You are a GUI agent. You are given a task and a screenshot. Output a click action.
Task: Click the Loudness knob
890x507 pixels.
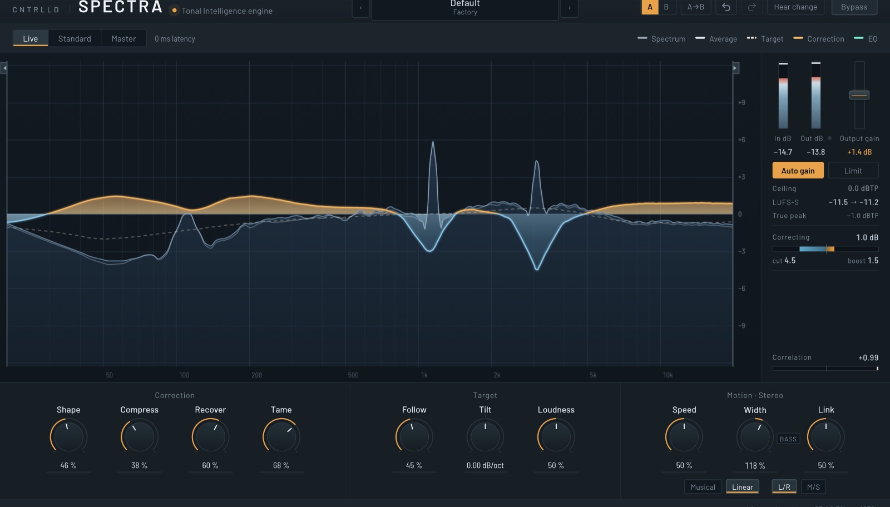tap(556, 436)
